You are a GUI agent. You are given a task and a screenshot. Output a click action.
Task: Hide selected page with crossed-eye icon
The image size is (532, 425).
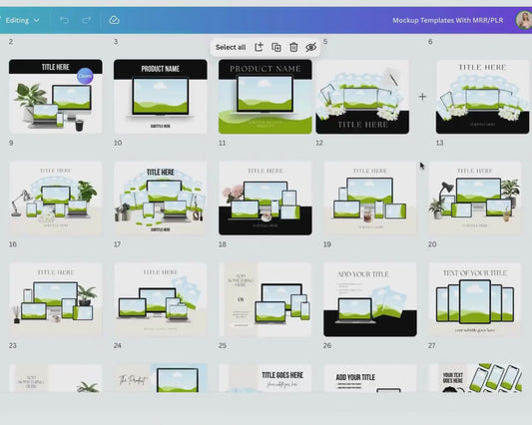(x=310, y=47)
